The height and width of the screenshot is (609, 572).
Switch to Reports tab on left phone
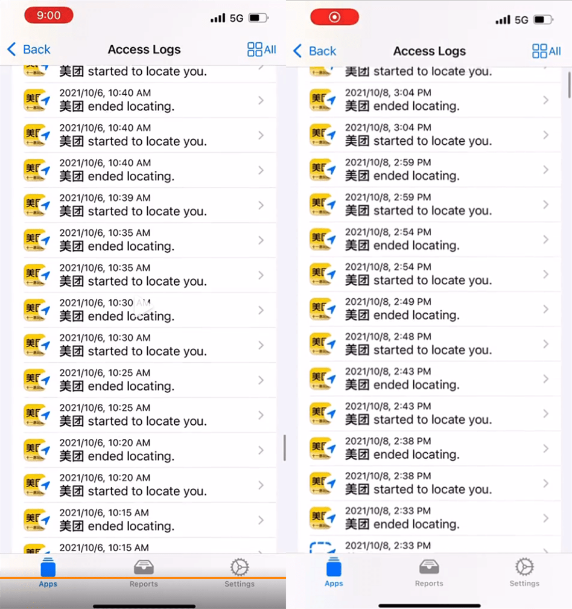(x=144, y=573)
